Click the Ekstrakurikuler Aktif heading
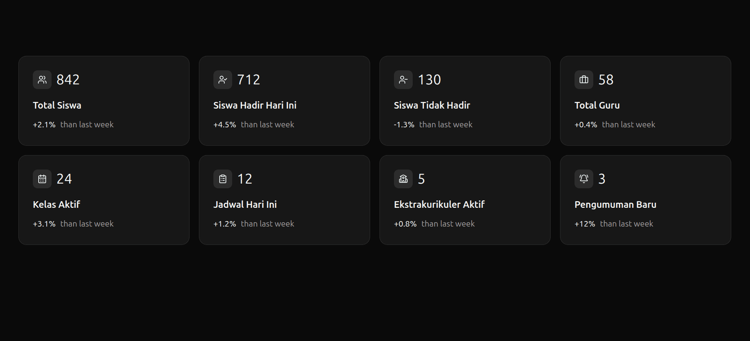The width and height of the screenshot is (750, 341). pos(439,205)
